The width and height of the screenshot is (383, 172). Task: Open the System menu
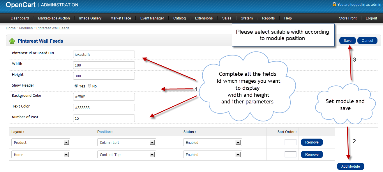(x=247, y=18)
